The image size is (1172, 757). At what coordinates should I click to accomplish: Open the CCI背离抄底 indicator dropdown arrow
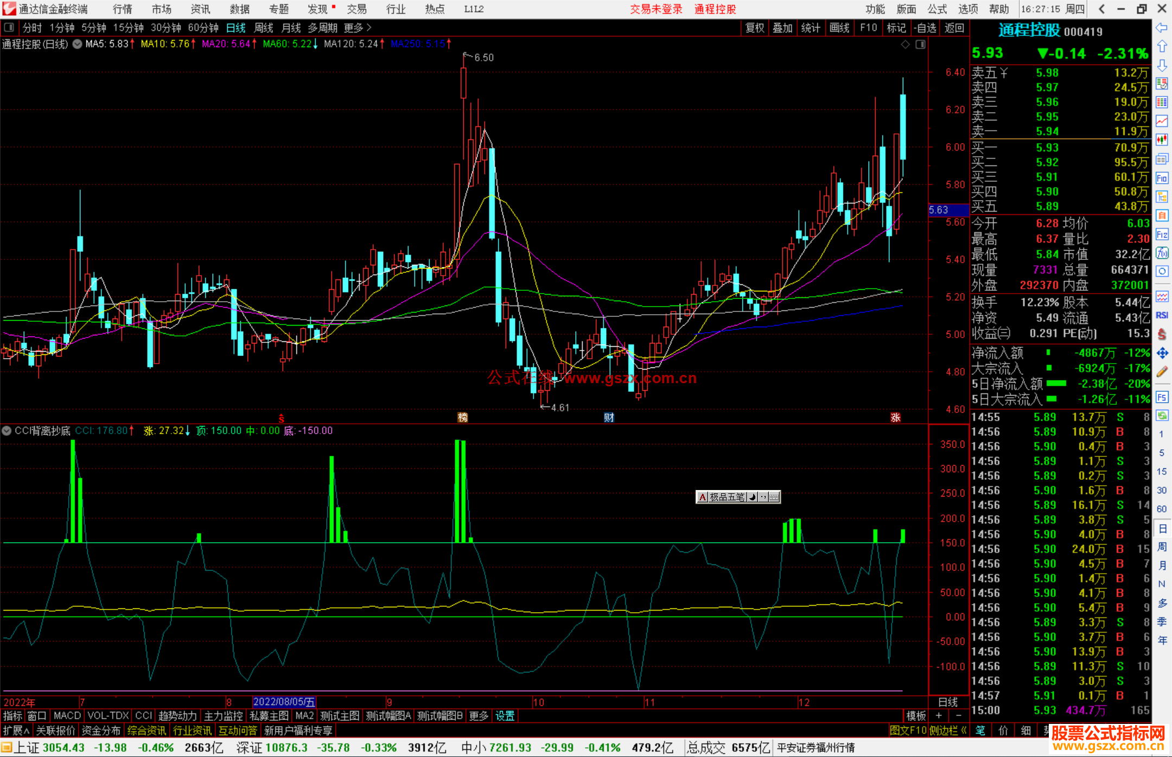pos(7,431)
